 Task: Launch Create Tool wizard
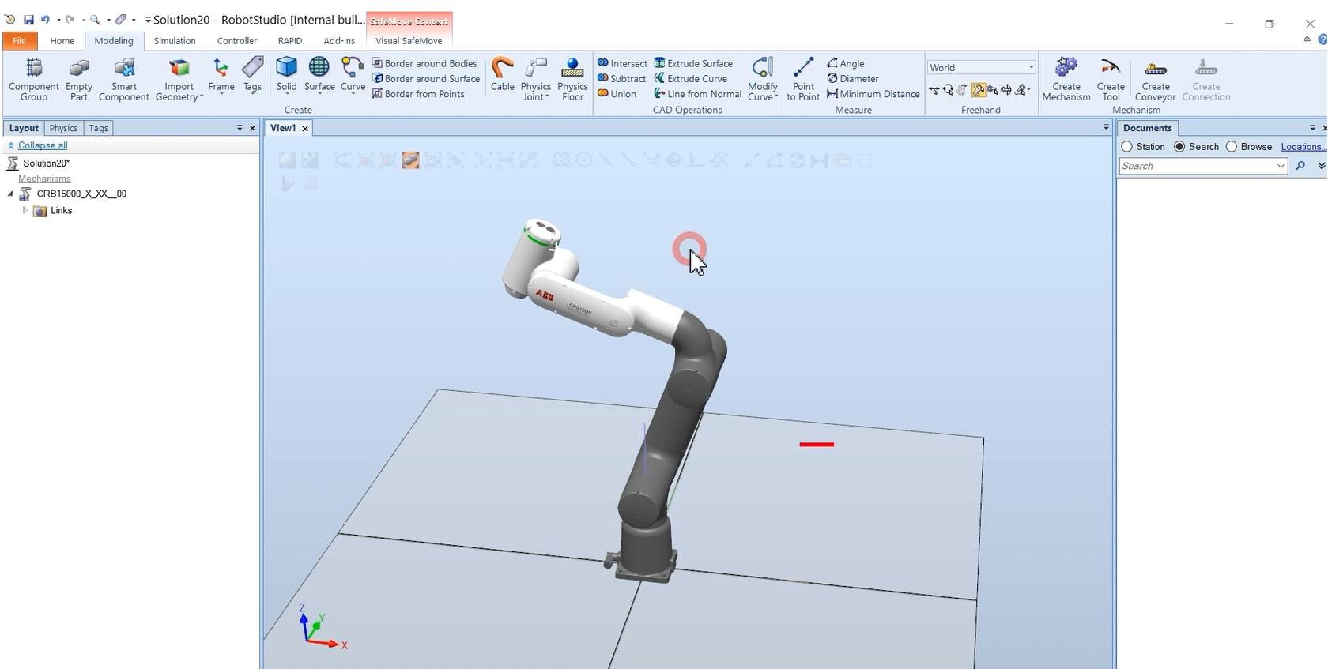coord(1111,79)
